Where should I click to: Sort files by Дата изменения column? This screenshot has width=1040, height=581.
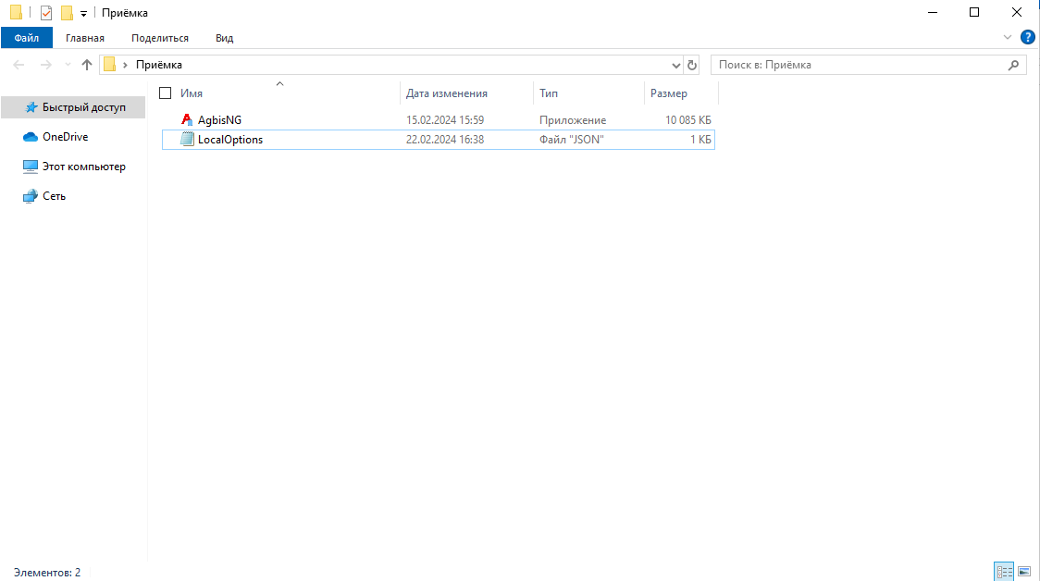[x=447, y=93]
